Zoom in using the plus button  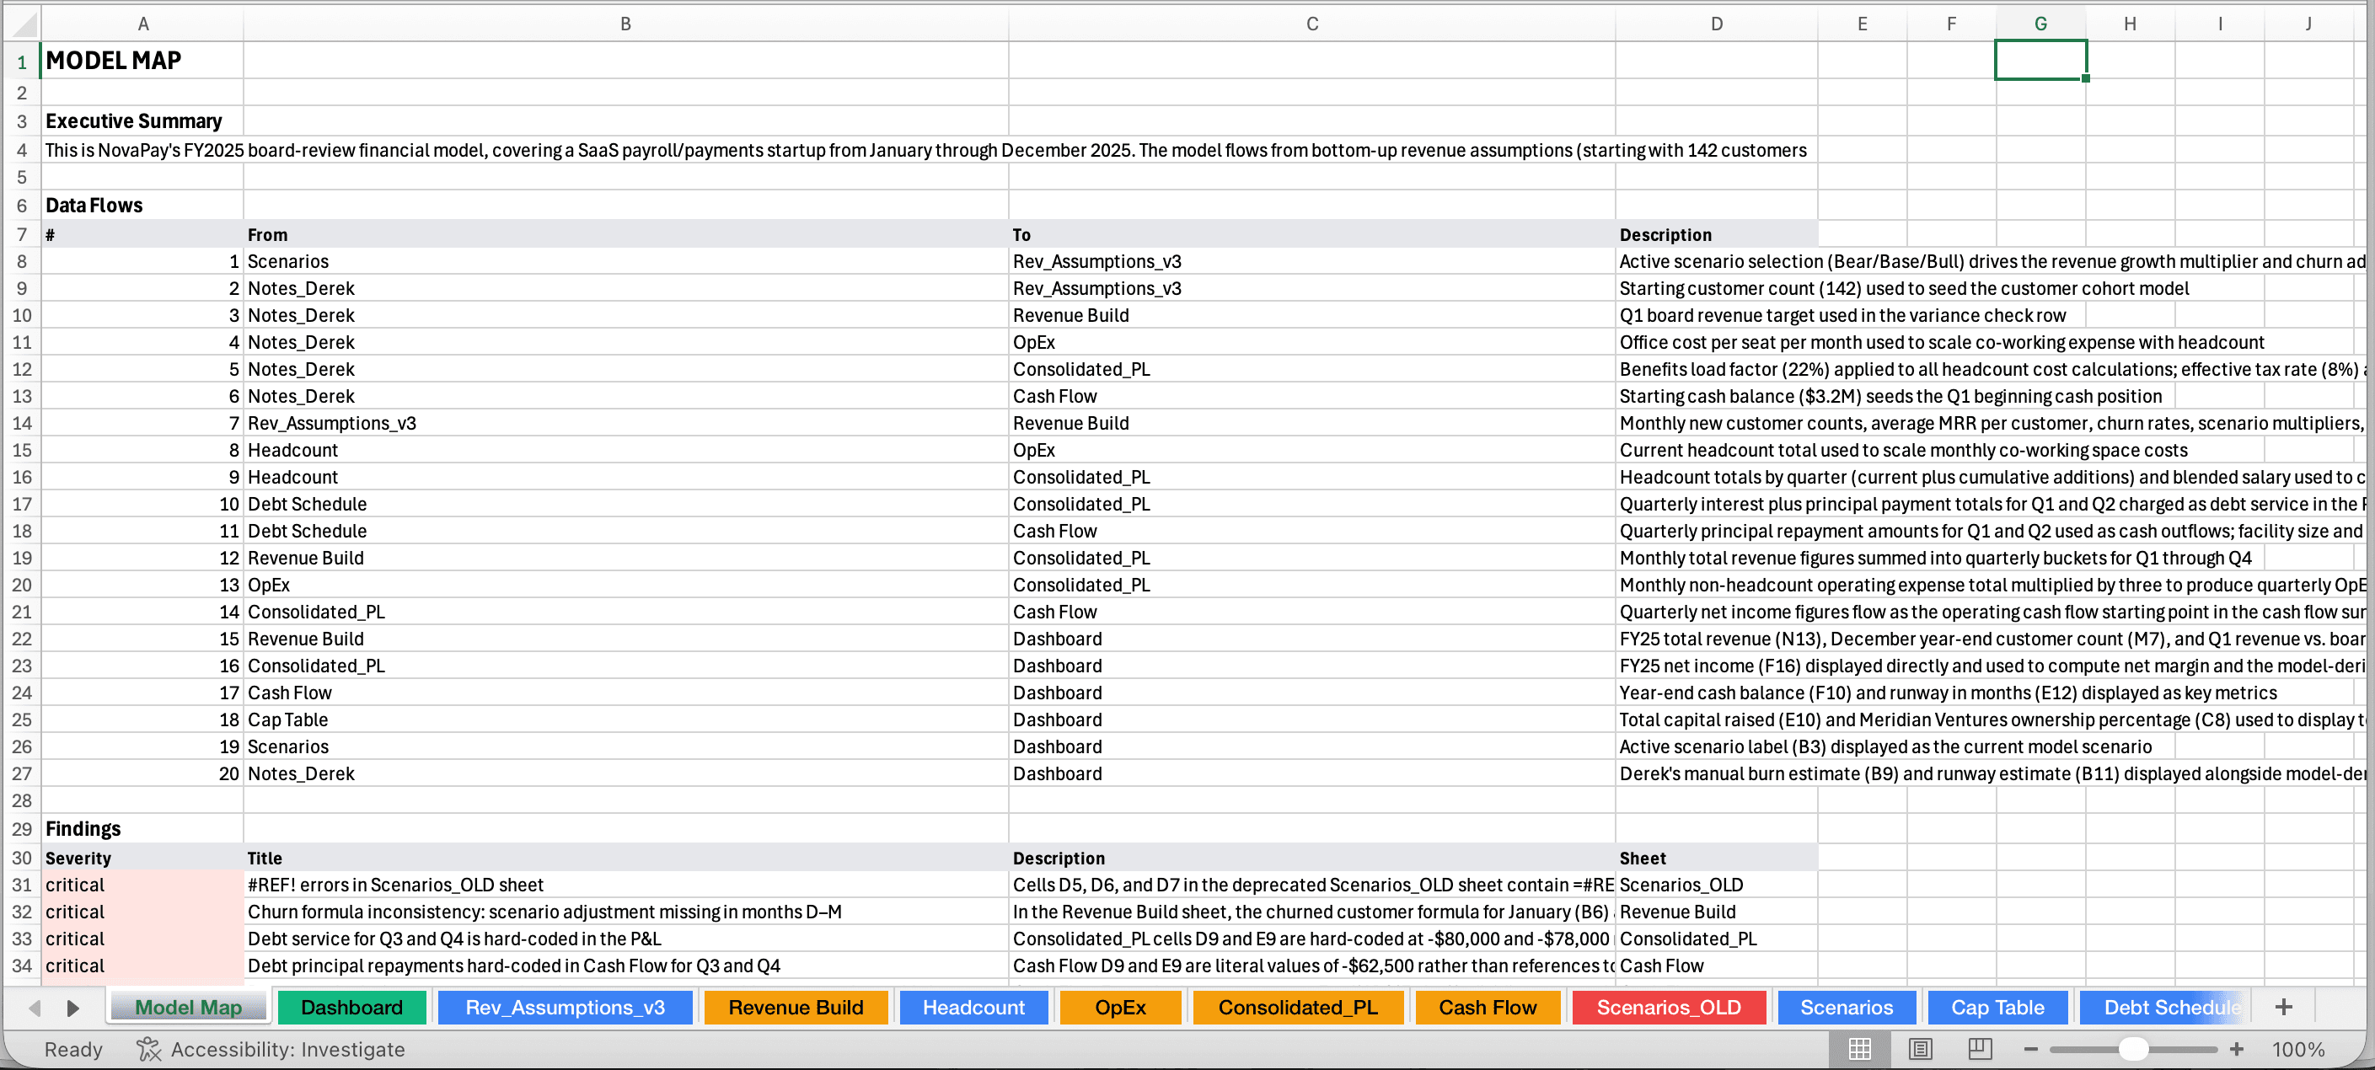click(2238, 1049)
